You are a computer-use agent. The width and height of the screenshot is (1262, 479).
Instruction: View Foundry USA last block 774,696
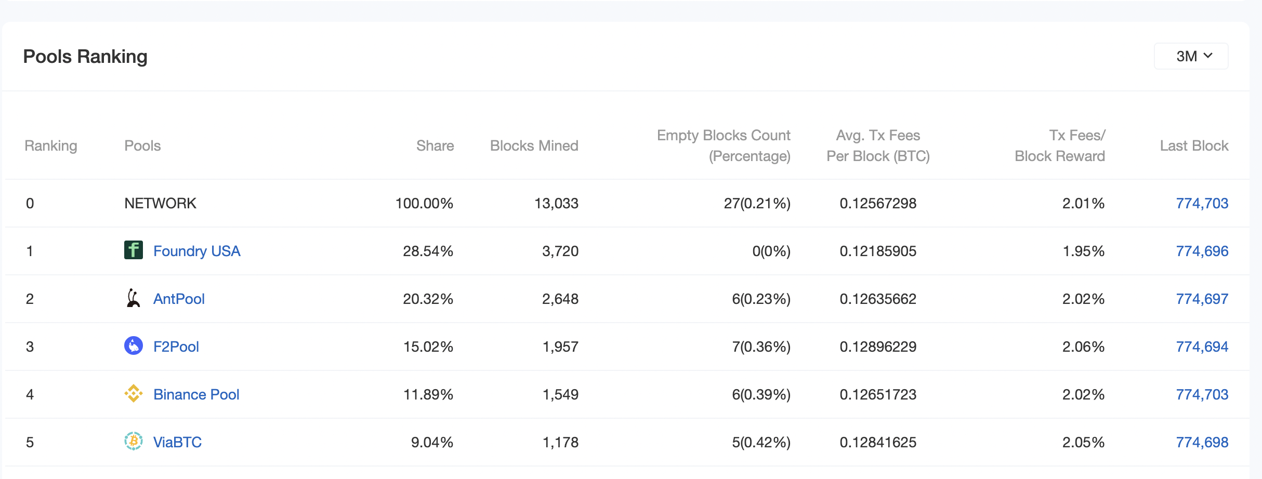(x=1202, y=251)
